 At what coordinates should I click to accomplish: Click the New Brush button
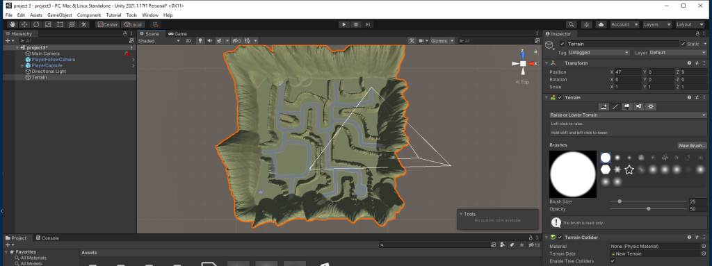tap(692, 146)
